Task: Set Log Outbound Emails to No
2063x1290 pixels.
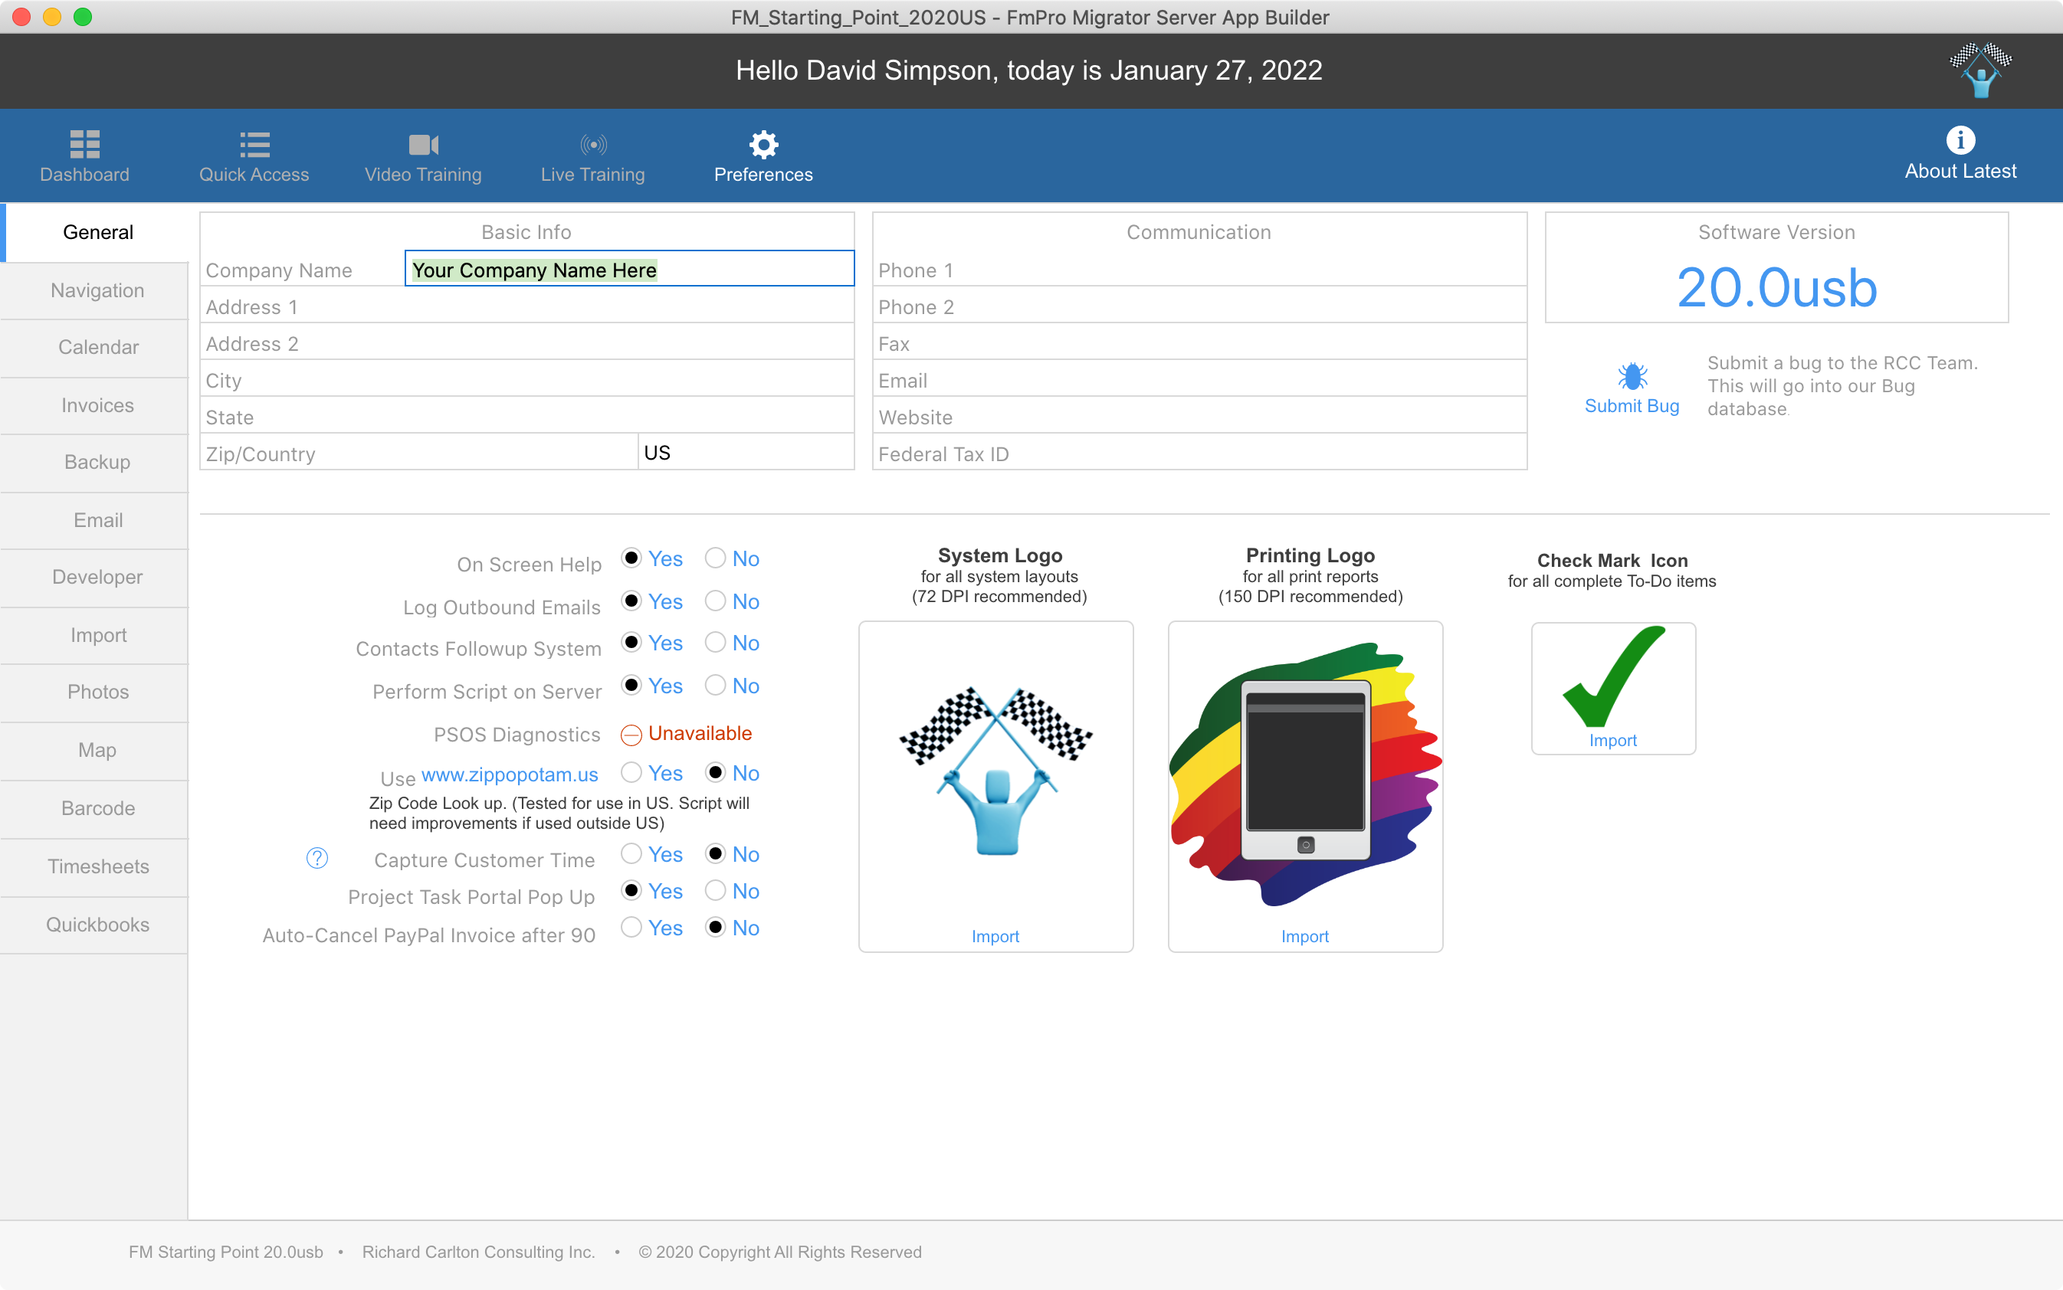Action: coord(715,601)
